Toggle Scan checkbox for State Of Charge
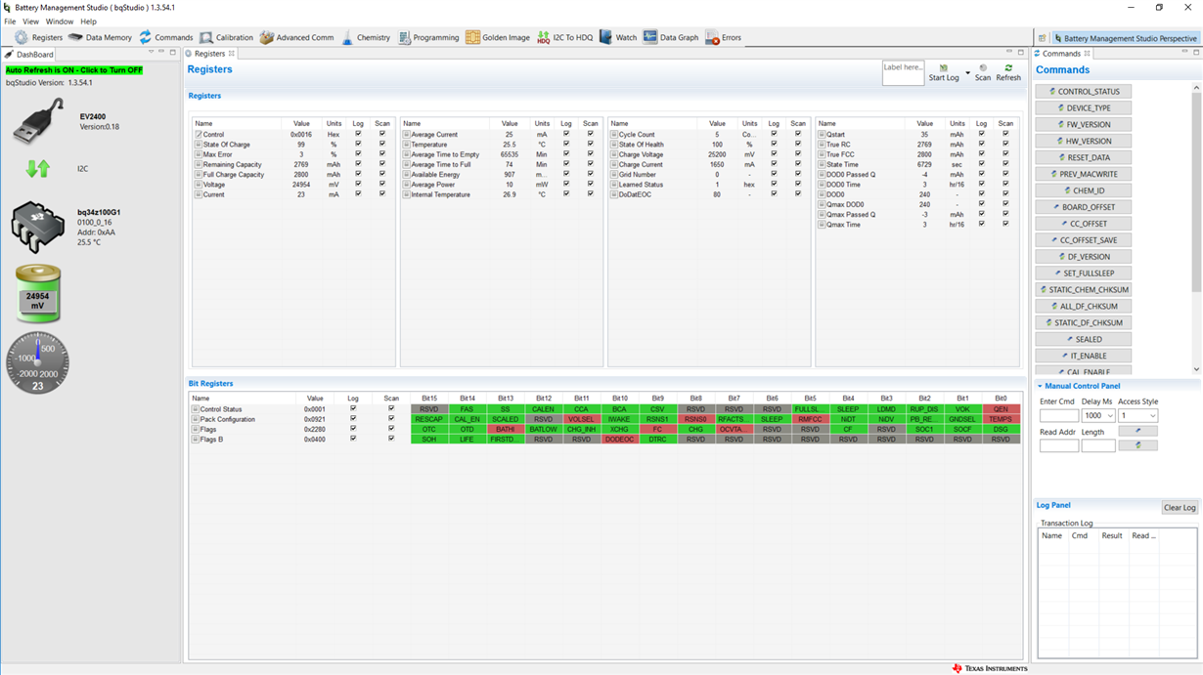This screenshot has width=1203, height=675. coord(382,145)
